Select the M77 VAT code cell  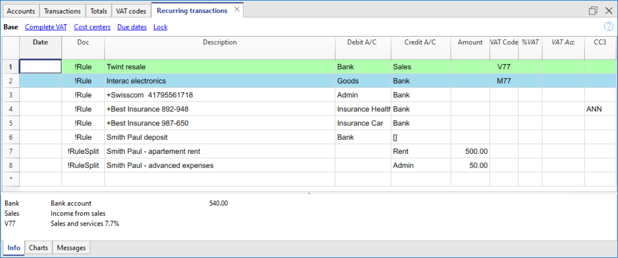click(x=504, y=81)
